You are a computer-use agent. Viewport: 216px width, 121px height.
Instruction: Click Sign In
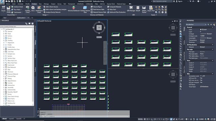point(179,1)
